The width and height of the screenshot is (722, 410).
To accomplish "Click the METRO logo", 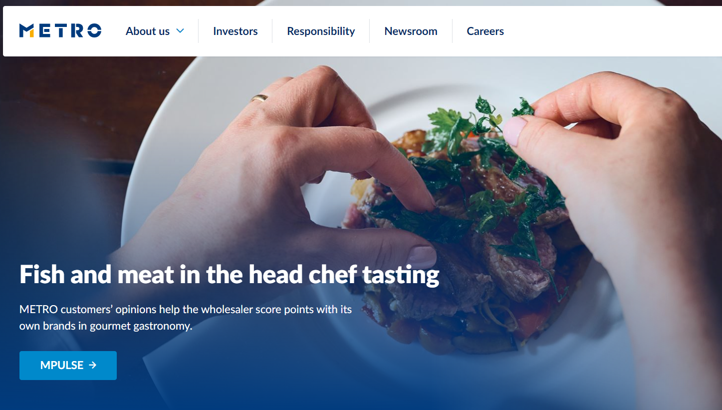I will 60,31.
